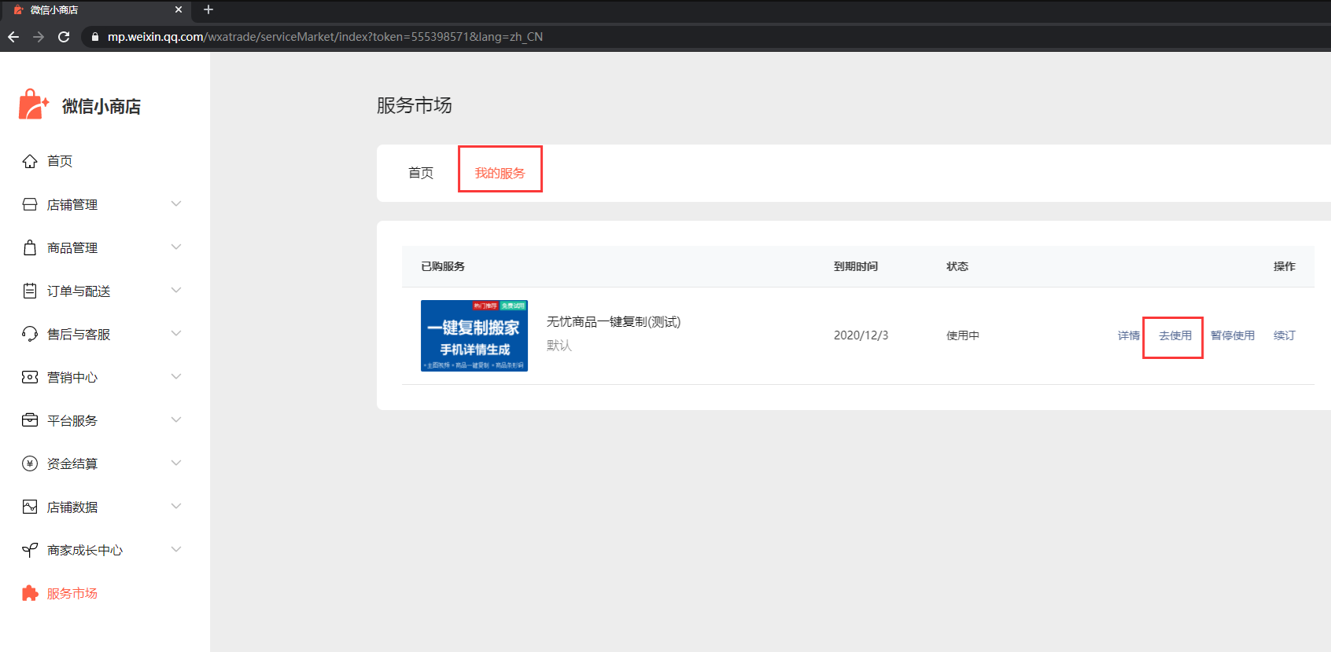Open a new browser tab with plus

pos(208,9)
